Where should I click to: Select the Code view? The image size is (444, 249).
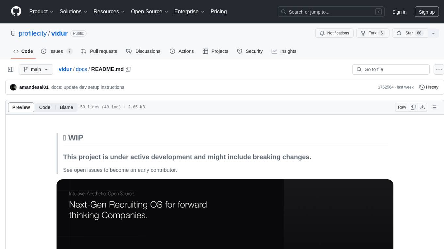tap(45, 107)
